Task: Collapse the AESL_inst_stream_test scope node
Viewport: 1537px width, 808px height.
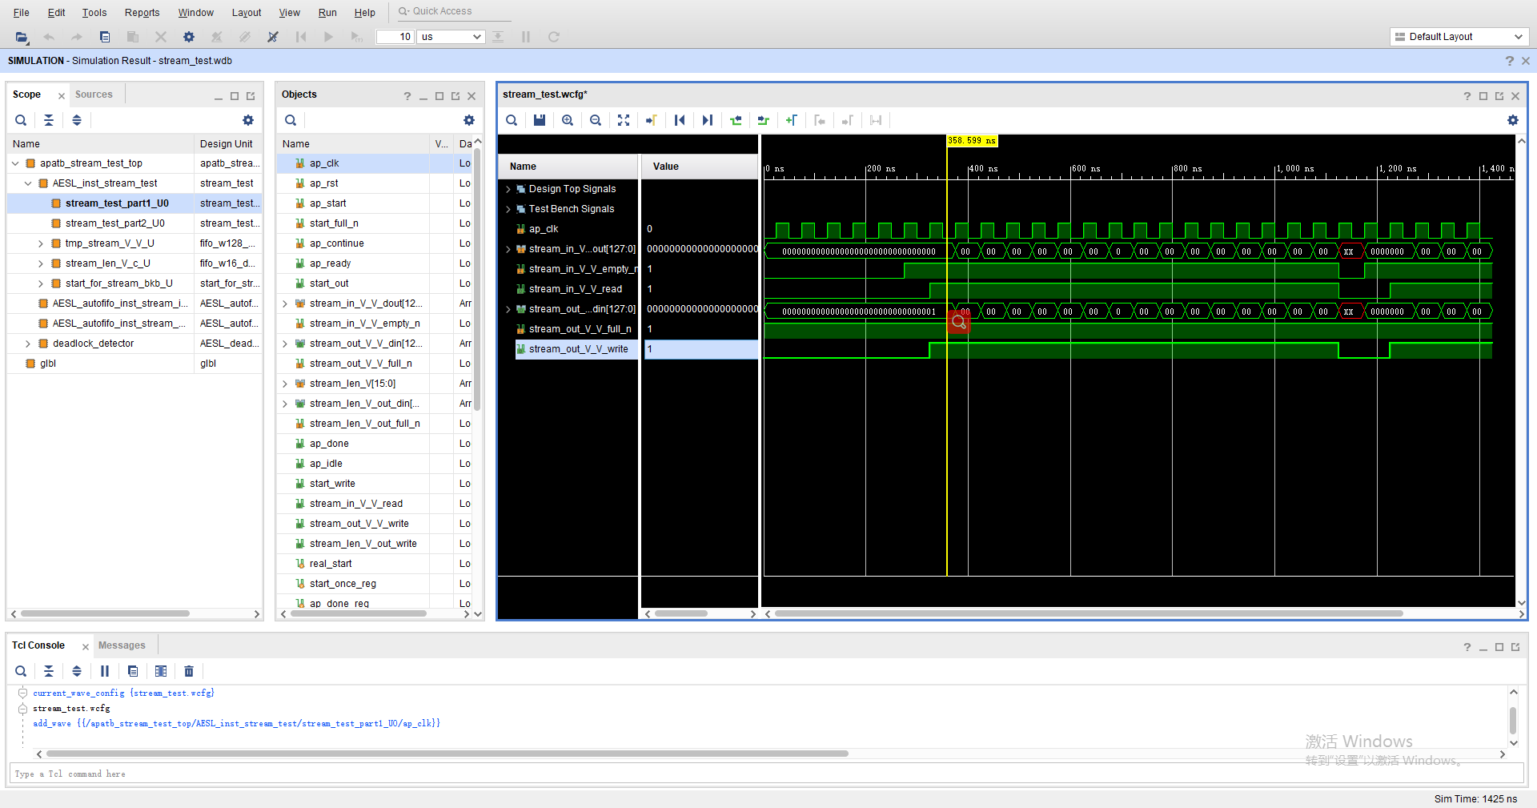Action: pos(27,183)
